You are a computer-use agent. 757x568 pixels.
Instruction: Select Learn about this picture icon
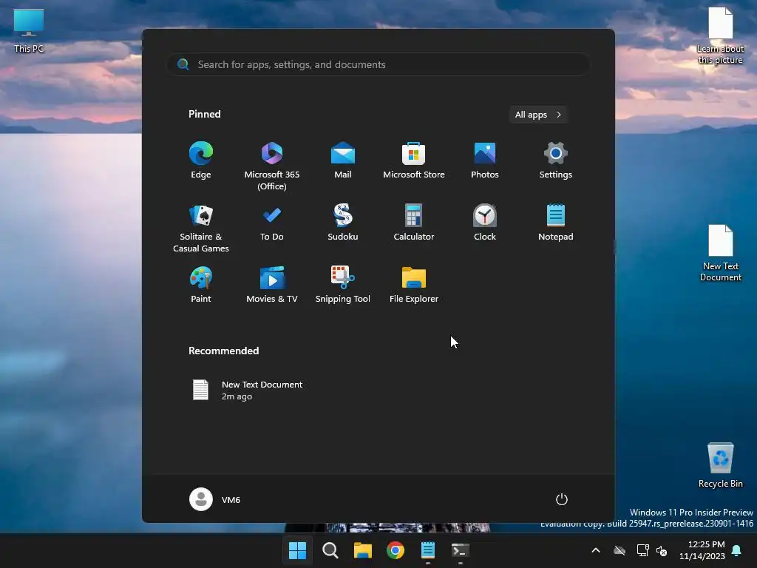(720, 35)
